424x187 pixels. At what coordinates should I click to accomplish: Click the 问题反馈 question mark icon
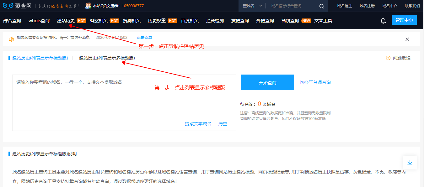[x=388, y=58]
